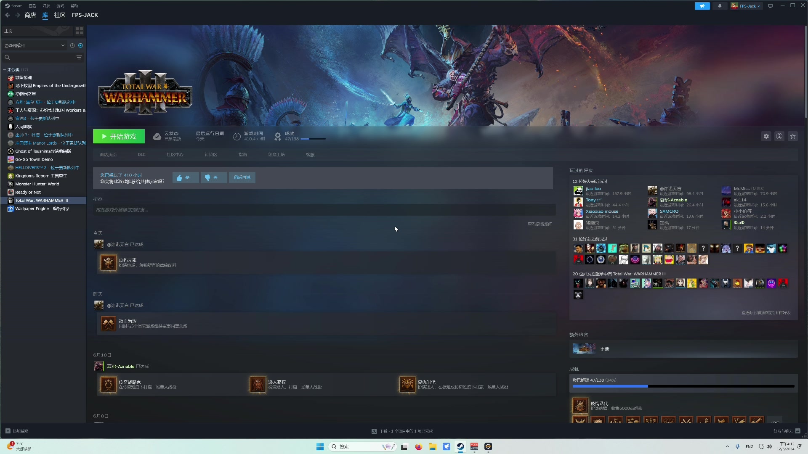
Task: Switch library to grid collections view
Action: click(79, 31)
